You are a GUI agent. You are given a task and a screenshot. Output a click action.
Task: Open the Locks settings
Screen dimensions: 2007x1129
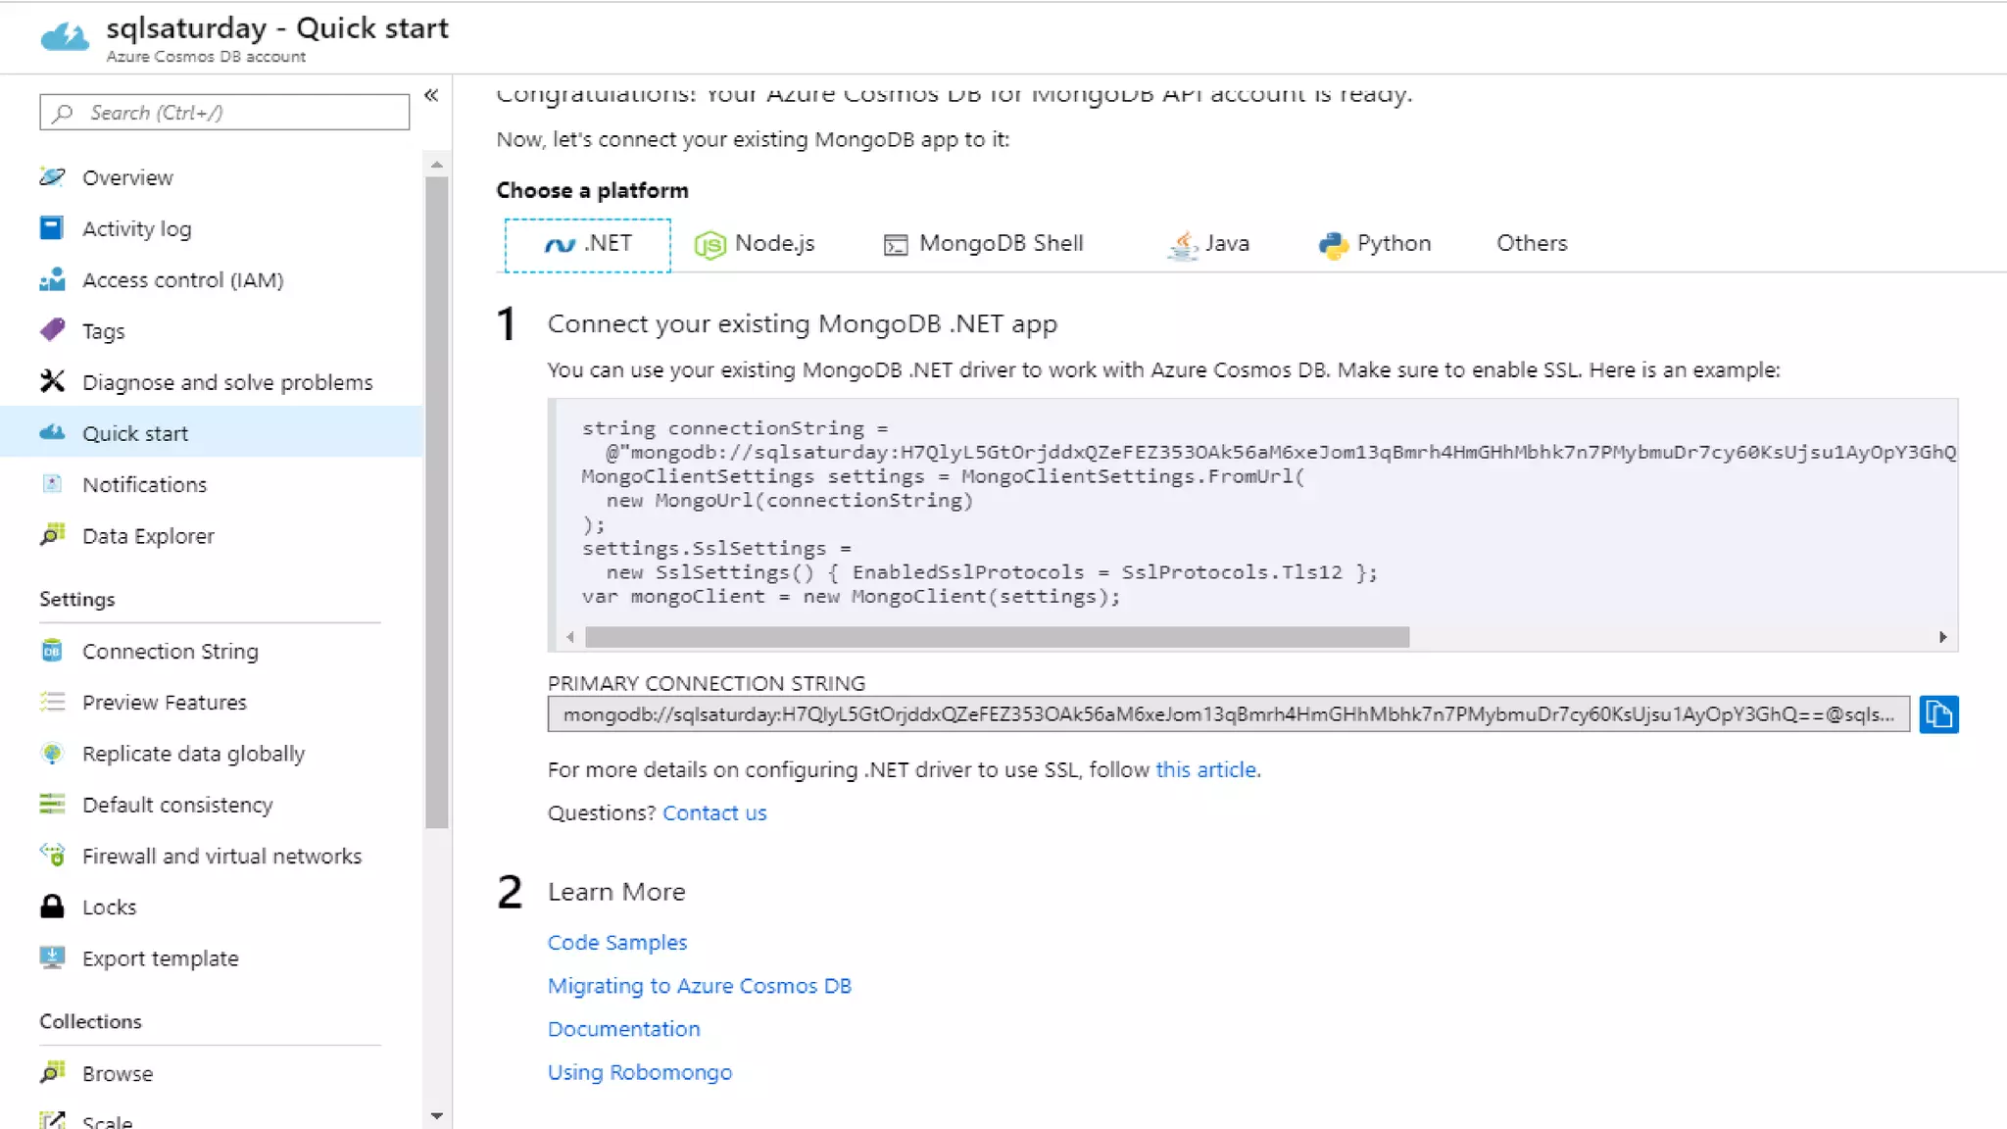point(109,908)
